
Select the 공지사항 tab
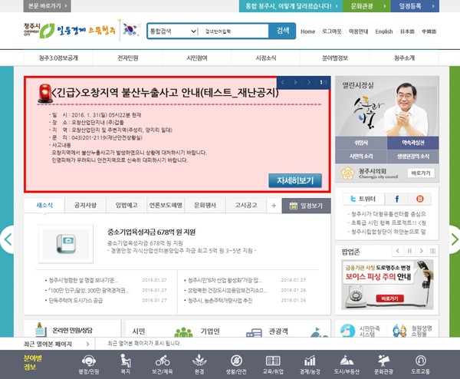click(85, 205)
